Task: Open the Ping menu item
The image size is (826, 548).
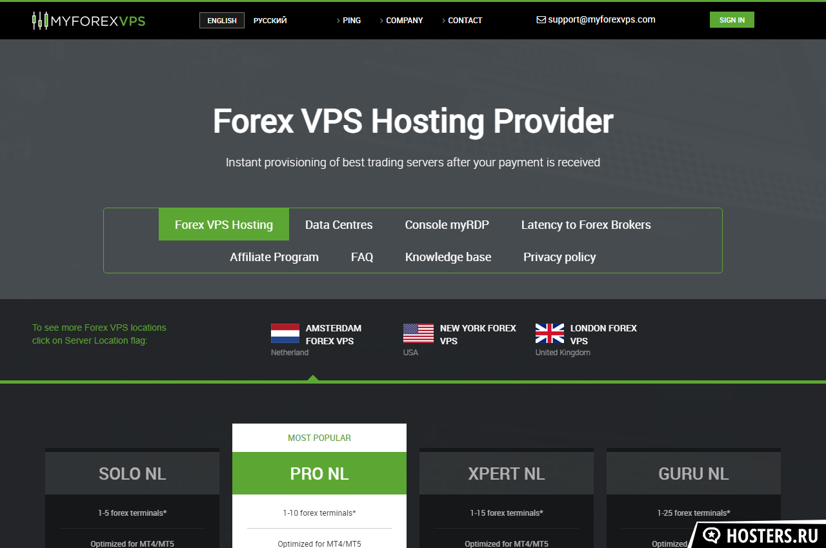Action: (348, 21)
